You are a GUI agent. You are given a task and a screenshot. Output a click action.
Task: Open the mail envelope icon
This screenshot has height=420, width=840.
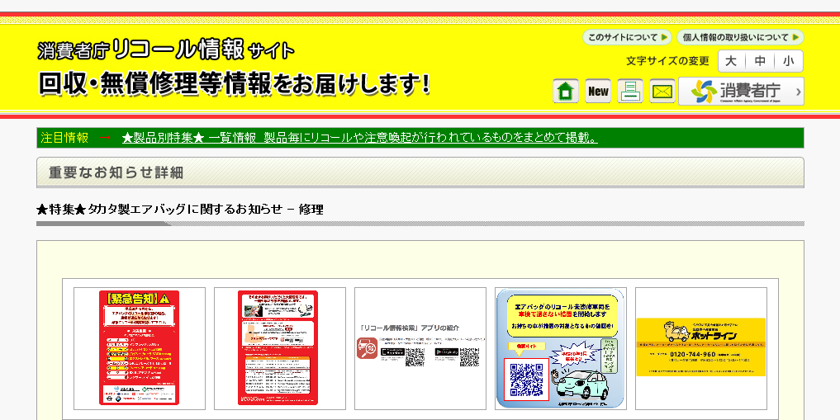662,91
